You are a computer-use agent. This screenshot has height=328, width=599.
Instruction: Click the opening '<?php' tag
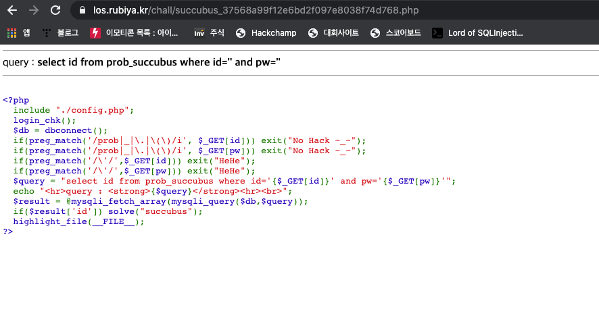(16, 101)
